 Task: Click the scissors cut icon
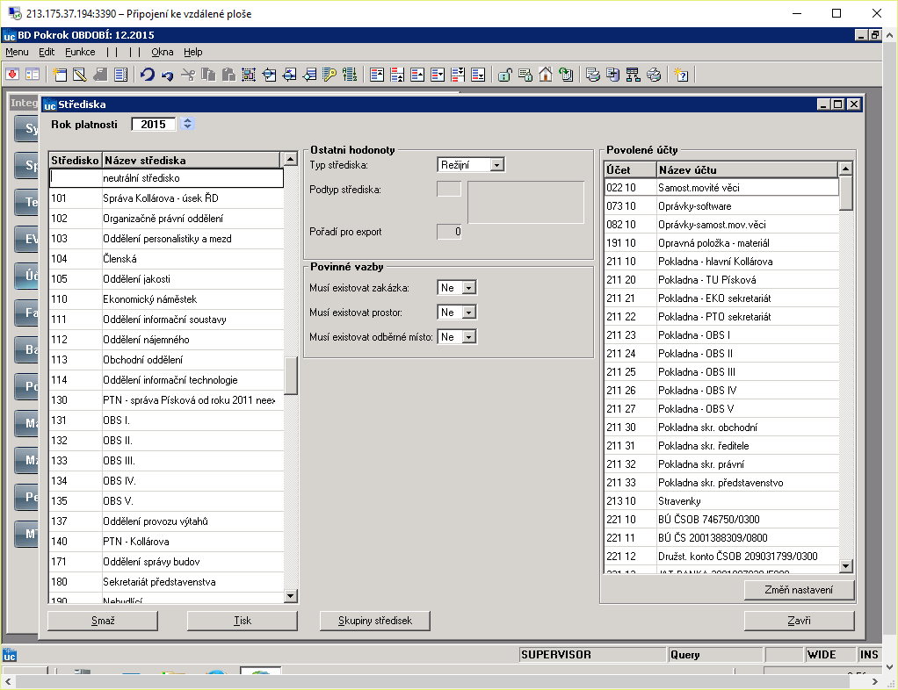[188, 75]
